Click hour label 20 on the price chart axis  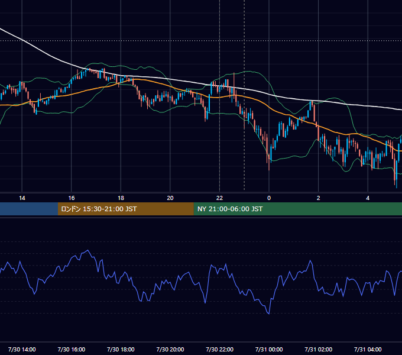170,198
